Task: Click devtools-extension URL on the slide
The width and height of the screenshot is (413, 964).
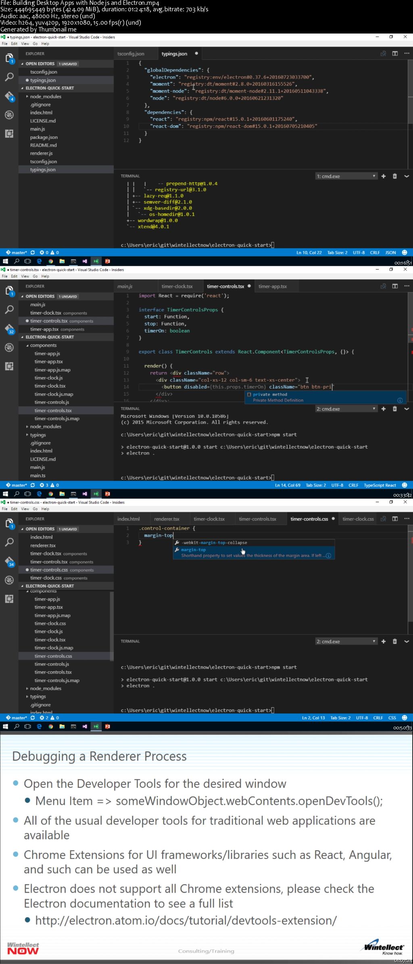Action: [186, 920]
